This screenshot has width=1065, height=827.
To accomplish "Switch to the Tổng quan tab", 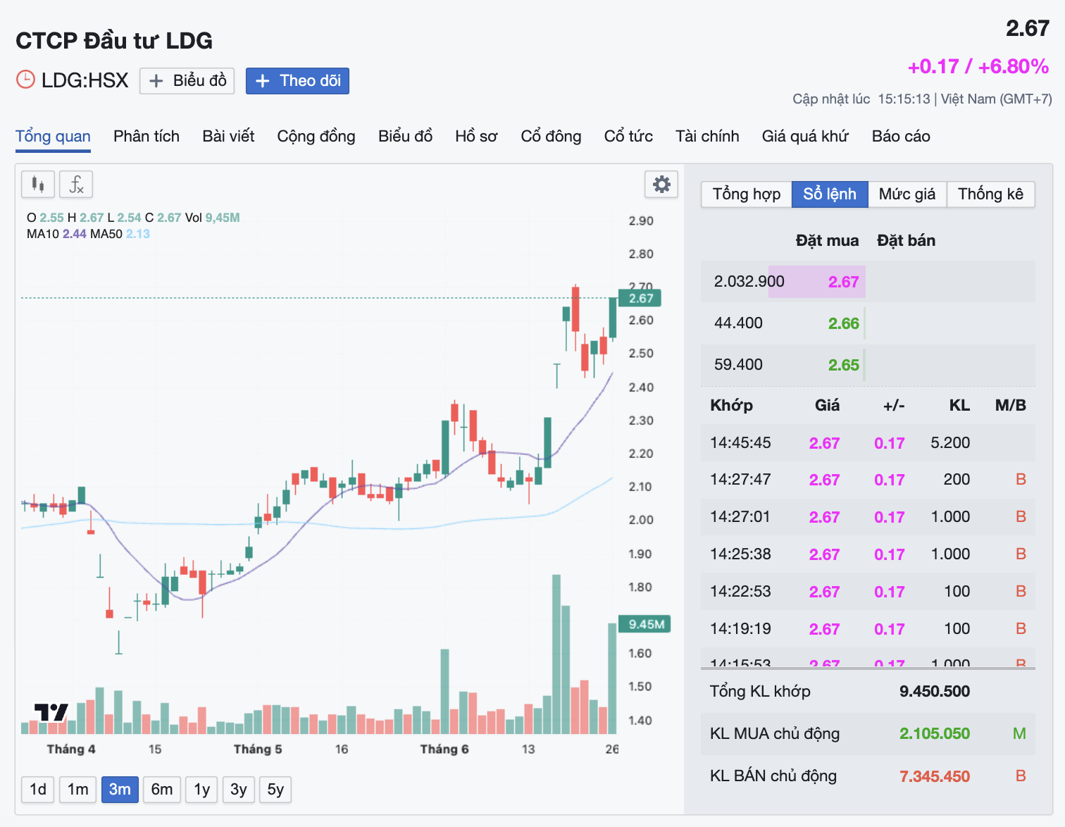I will pos(54,136).
